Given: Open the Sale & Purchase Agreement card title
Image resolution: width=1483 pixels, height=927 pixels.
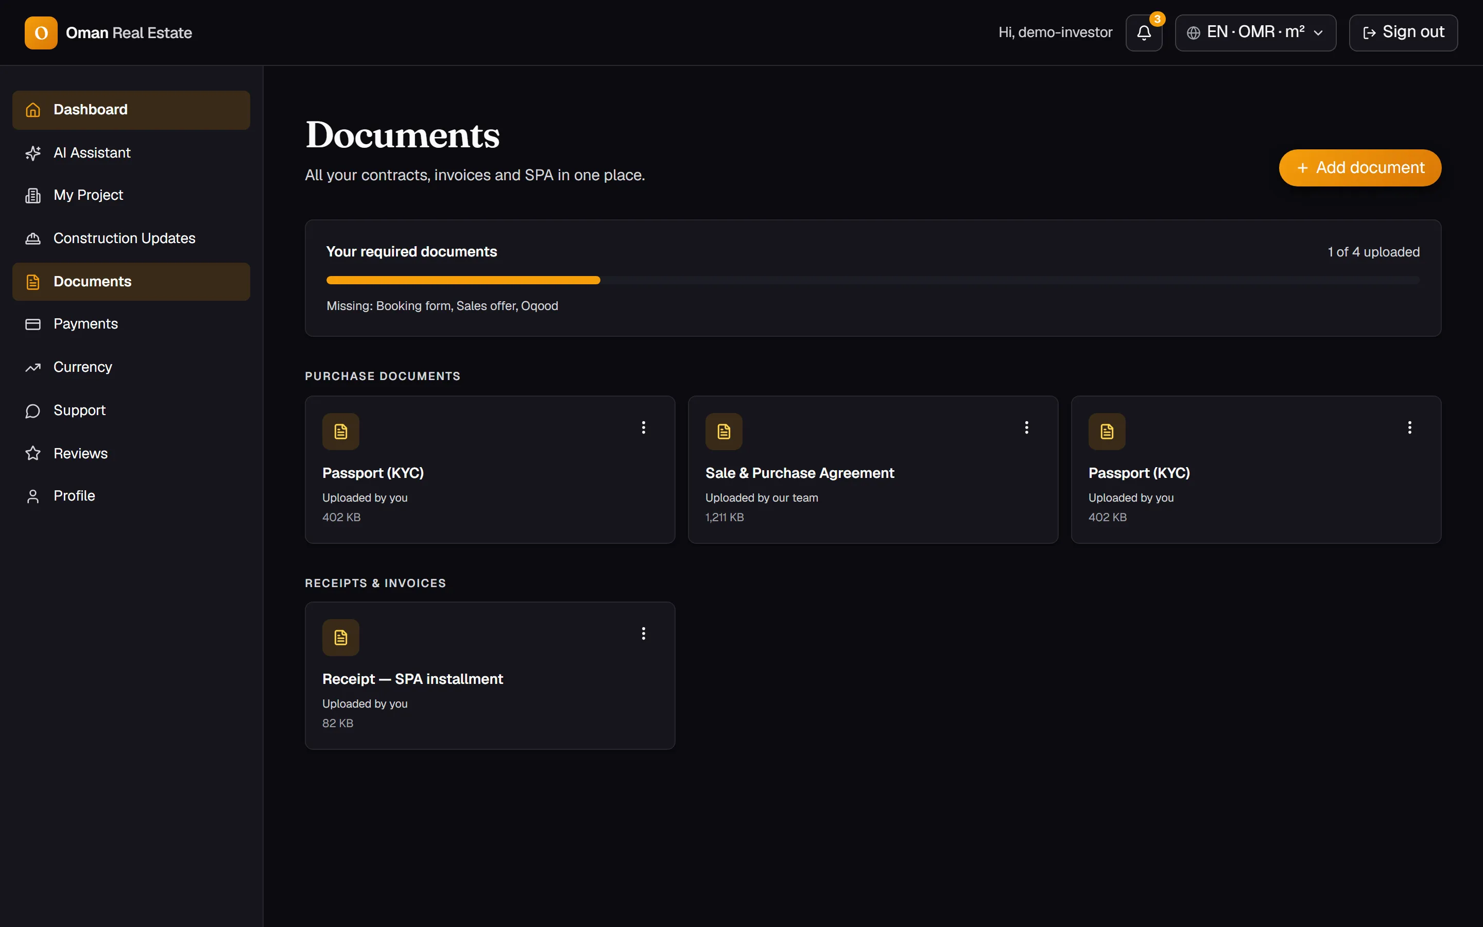Looking at the screenshot, I should 799,473.
